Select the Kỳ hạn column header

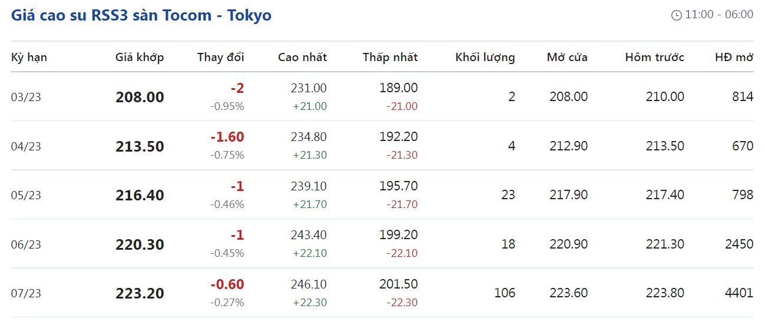[29, 57]
